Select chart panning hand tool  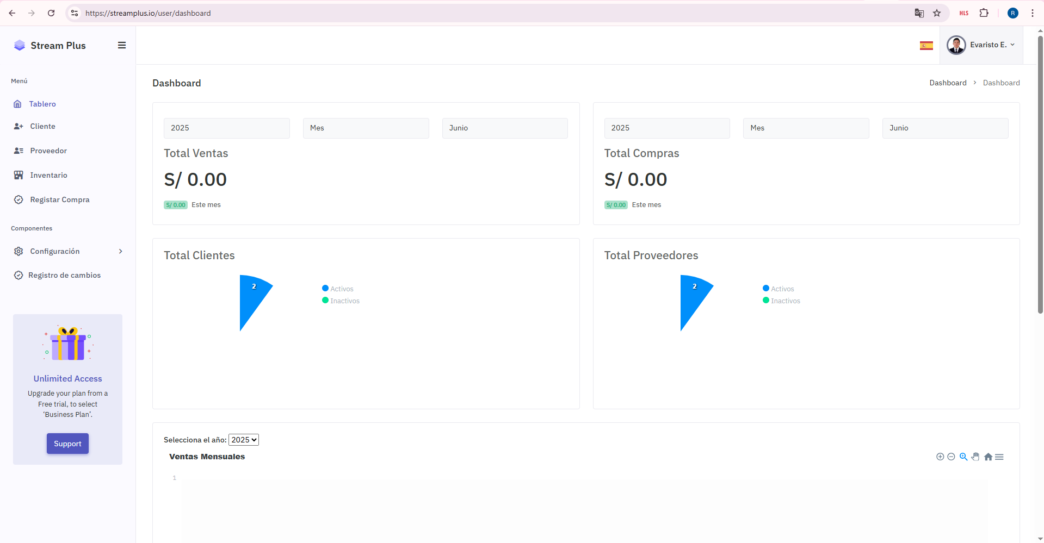click(975, 457)
